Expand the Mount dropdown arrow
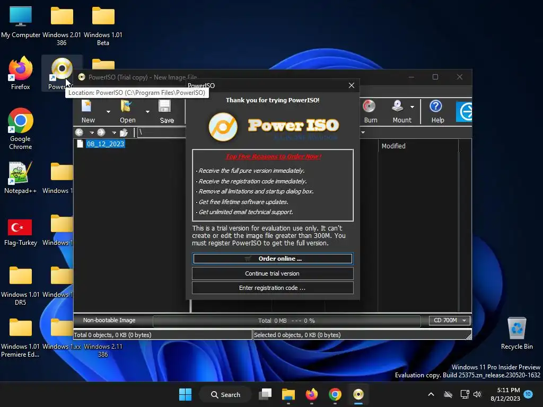The height and width of the screenshot is (407, 543). [x=412, y=107]
